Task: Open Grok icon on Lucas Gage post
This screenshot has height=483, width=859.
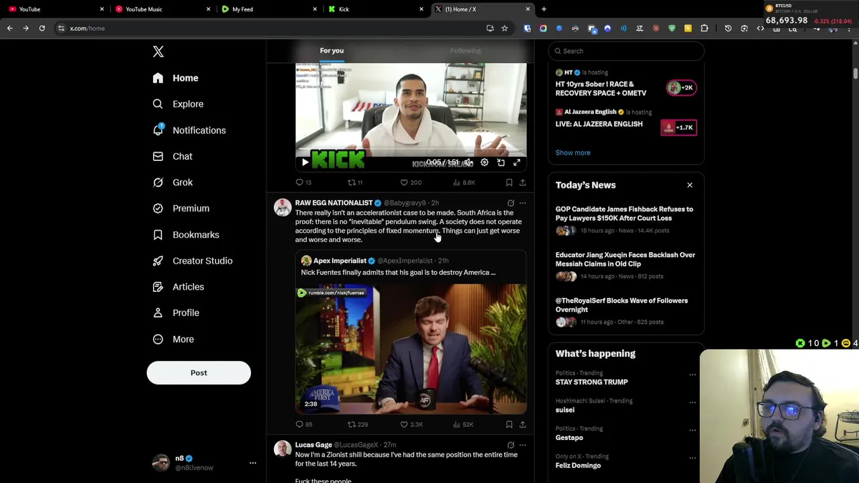Action: click(511, 445)
